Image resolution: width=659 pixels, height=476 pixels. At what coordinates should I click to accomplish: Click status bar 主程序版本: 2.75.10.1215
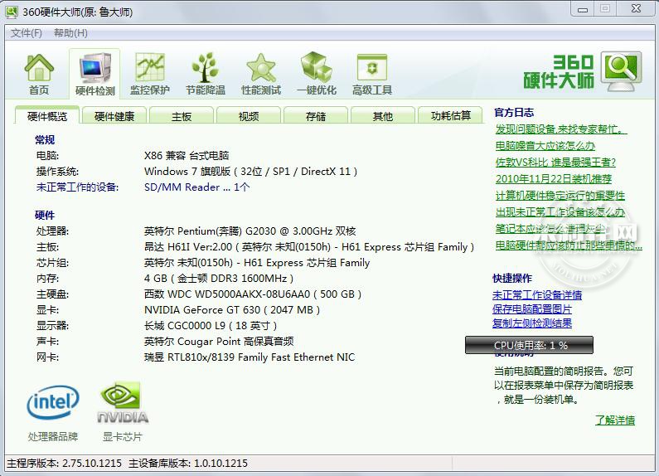[x=65, y=464]
